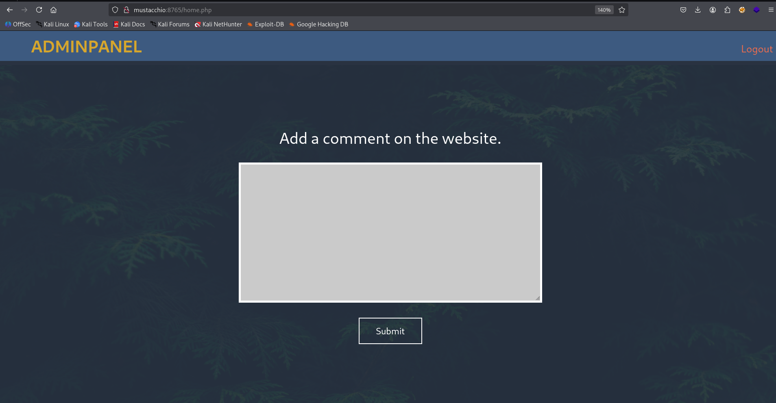
Task: Click inside the comment text area
Action: coord(390,232)
